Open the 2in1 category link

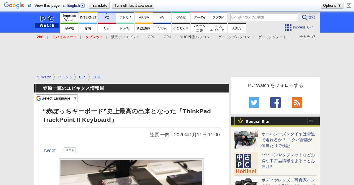(x=40, y=37)
